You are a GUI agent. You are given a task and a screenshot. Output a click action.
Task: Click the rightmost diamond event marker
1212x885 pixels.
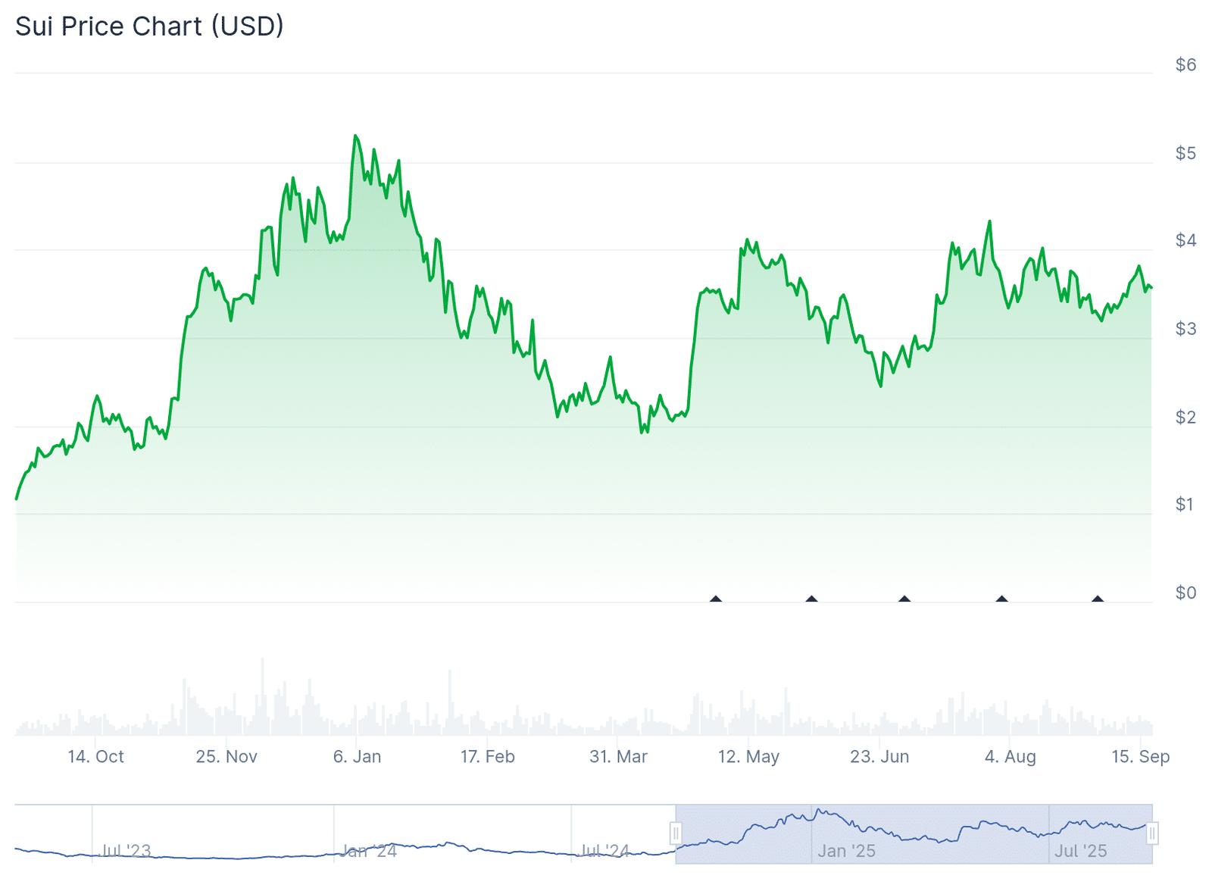[1098, 599]
